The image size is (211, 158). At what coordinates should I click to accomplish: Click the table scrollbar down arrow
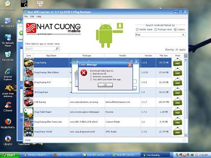click(186, 135)
